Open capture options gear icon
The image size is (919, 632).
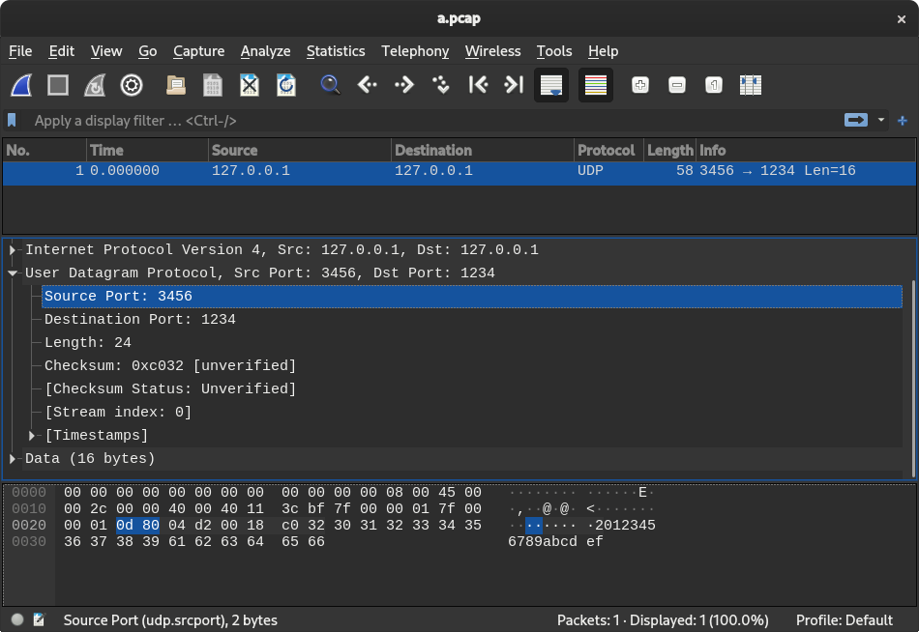[132, 85]
